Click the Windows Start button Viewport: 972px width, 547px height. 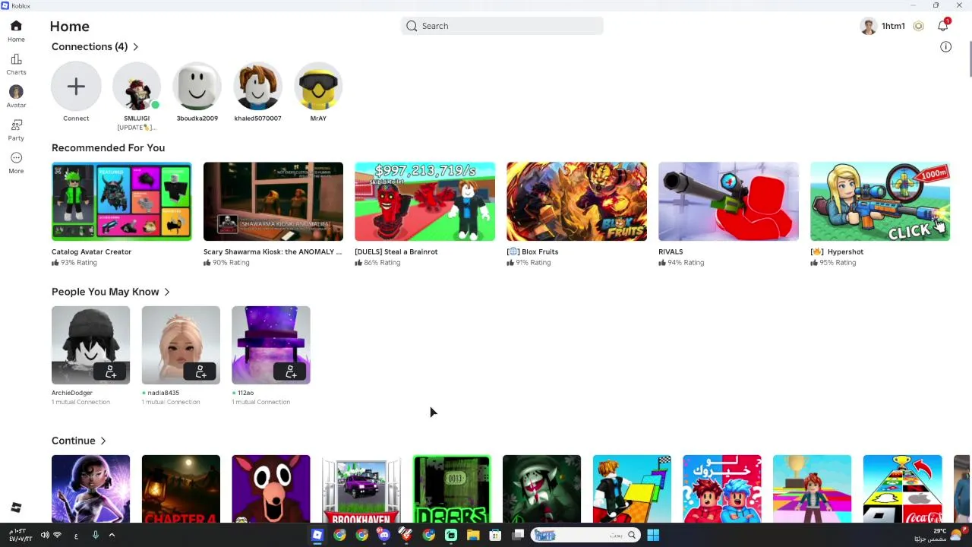click(x=653, y=535)
